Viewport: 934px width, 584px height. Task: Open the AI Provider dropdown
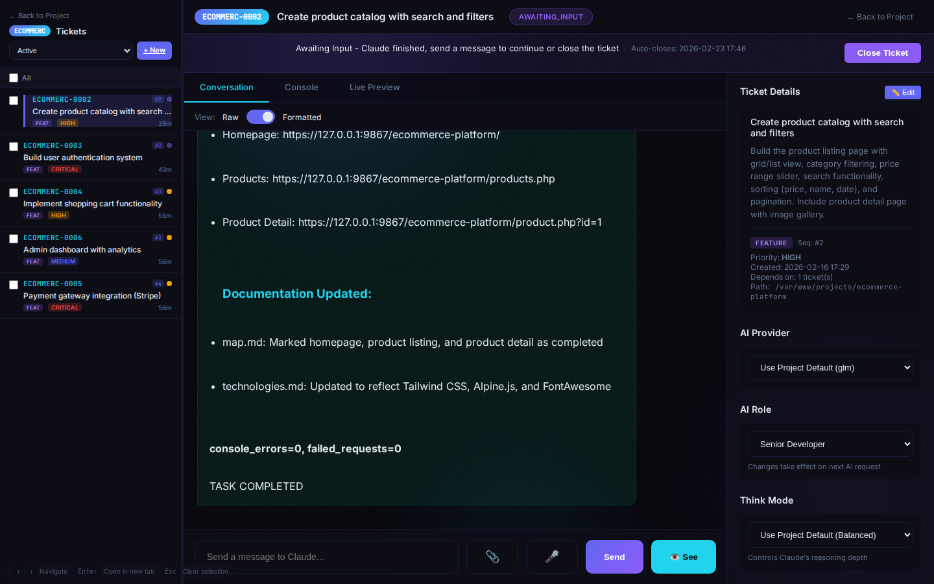pyautogui.click(x=830, y=367)
